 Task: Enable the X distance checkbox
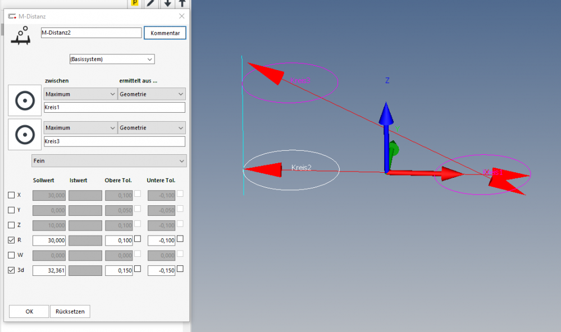pos(11,195)
